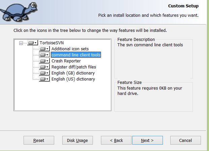The width and height of the screenshot is (209, 151).
Task: Select the command line client tools item
Action: pos(76,55)
